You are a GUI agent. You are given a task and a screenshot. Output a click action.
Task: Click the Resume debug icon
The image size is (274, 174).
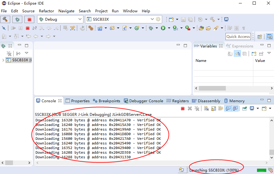[x=13, y=28]
